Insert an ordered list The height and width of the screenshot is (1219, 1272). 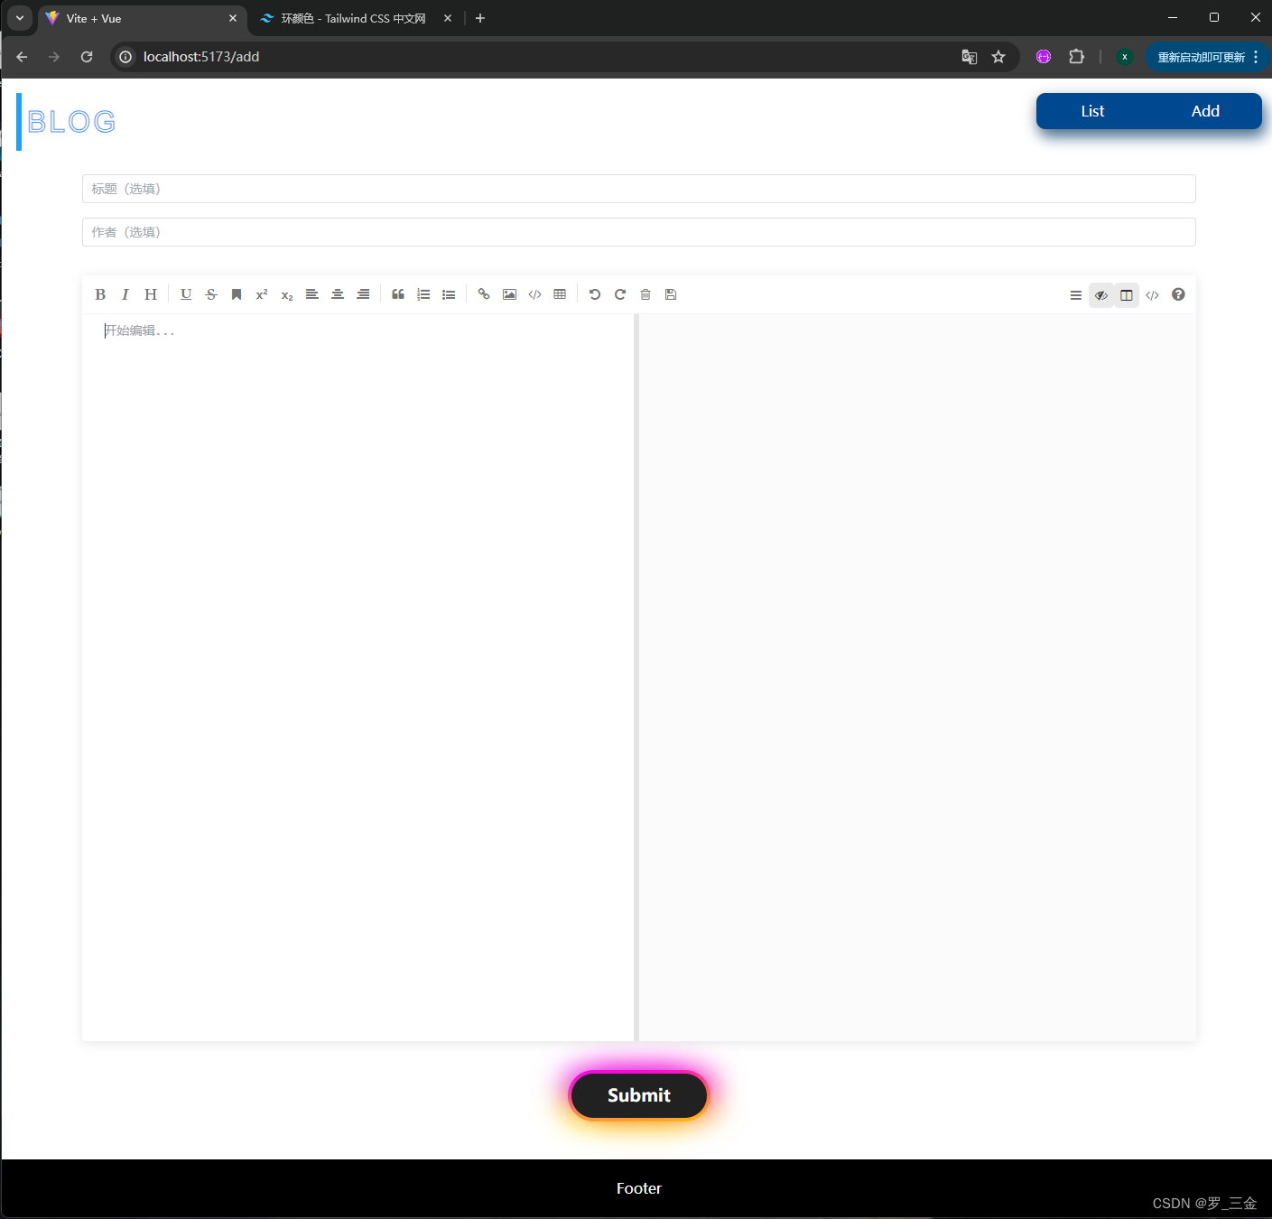(423, 294)
